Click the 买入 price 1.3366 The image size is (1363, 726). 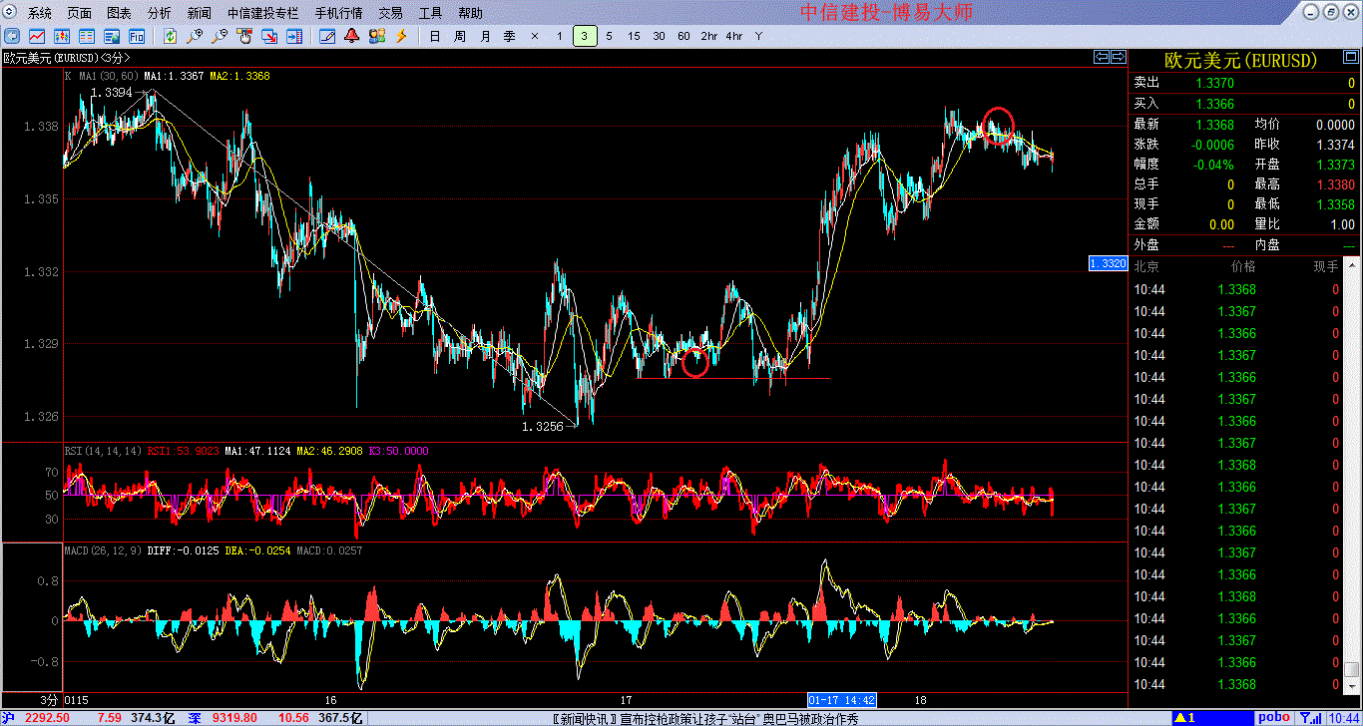click(x=1214, y=104)
